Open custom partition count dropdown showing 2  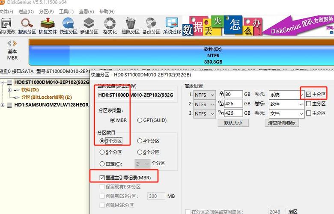tap(142, 164)
